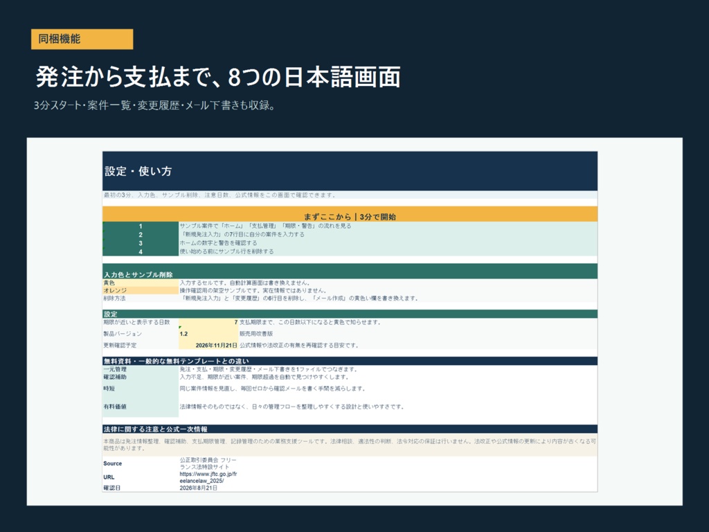Click the 同梱機能 orange badge

click(82, 39)
